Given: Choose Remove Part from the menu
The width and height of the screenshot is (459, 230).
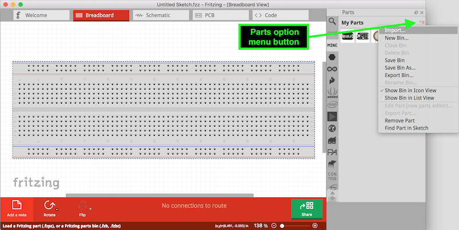Looking at the screenshot, I should tap(418, 121).
